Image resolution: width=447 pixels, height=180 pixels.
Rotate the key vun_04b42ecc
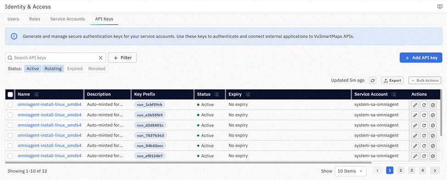click(424, 146)
